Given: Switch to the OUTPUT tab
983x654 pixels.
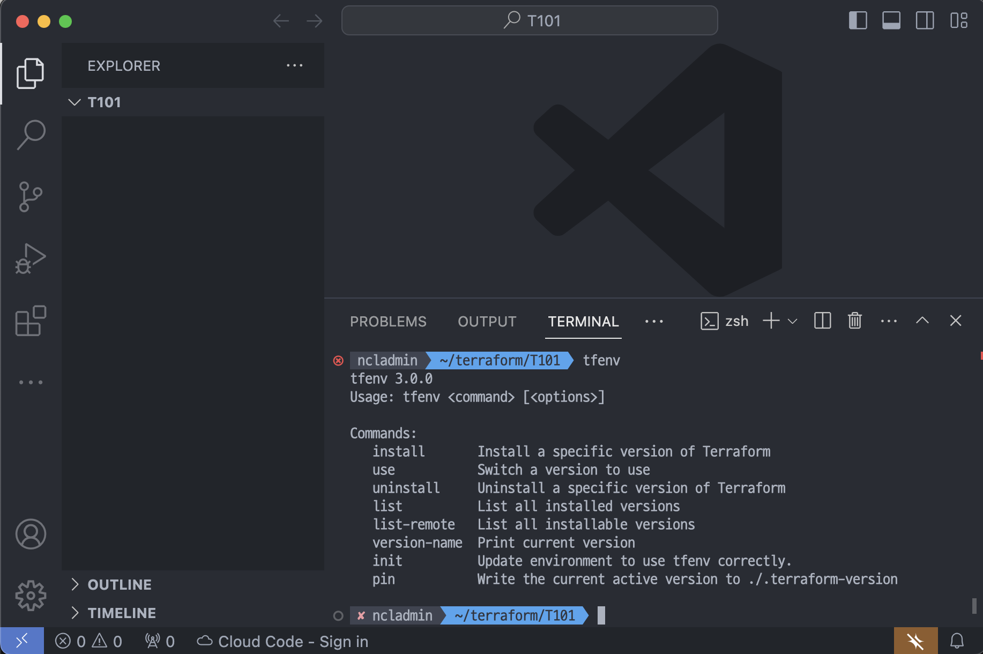Looking at the screenshot, I should pyautogui.click(x=487, y=321).
